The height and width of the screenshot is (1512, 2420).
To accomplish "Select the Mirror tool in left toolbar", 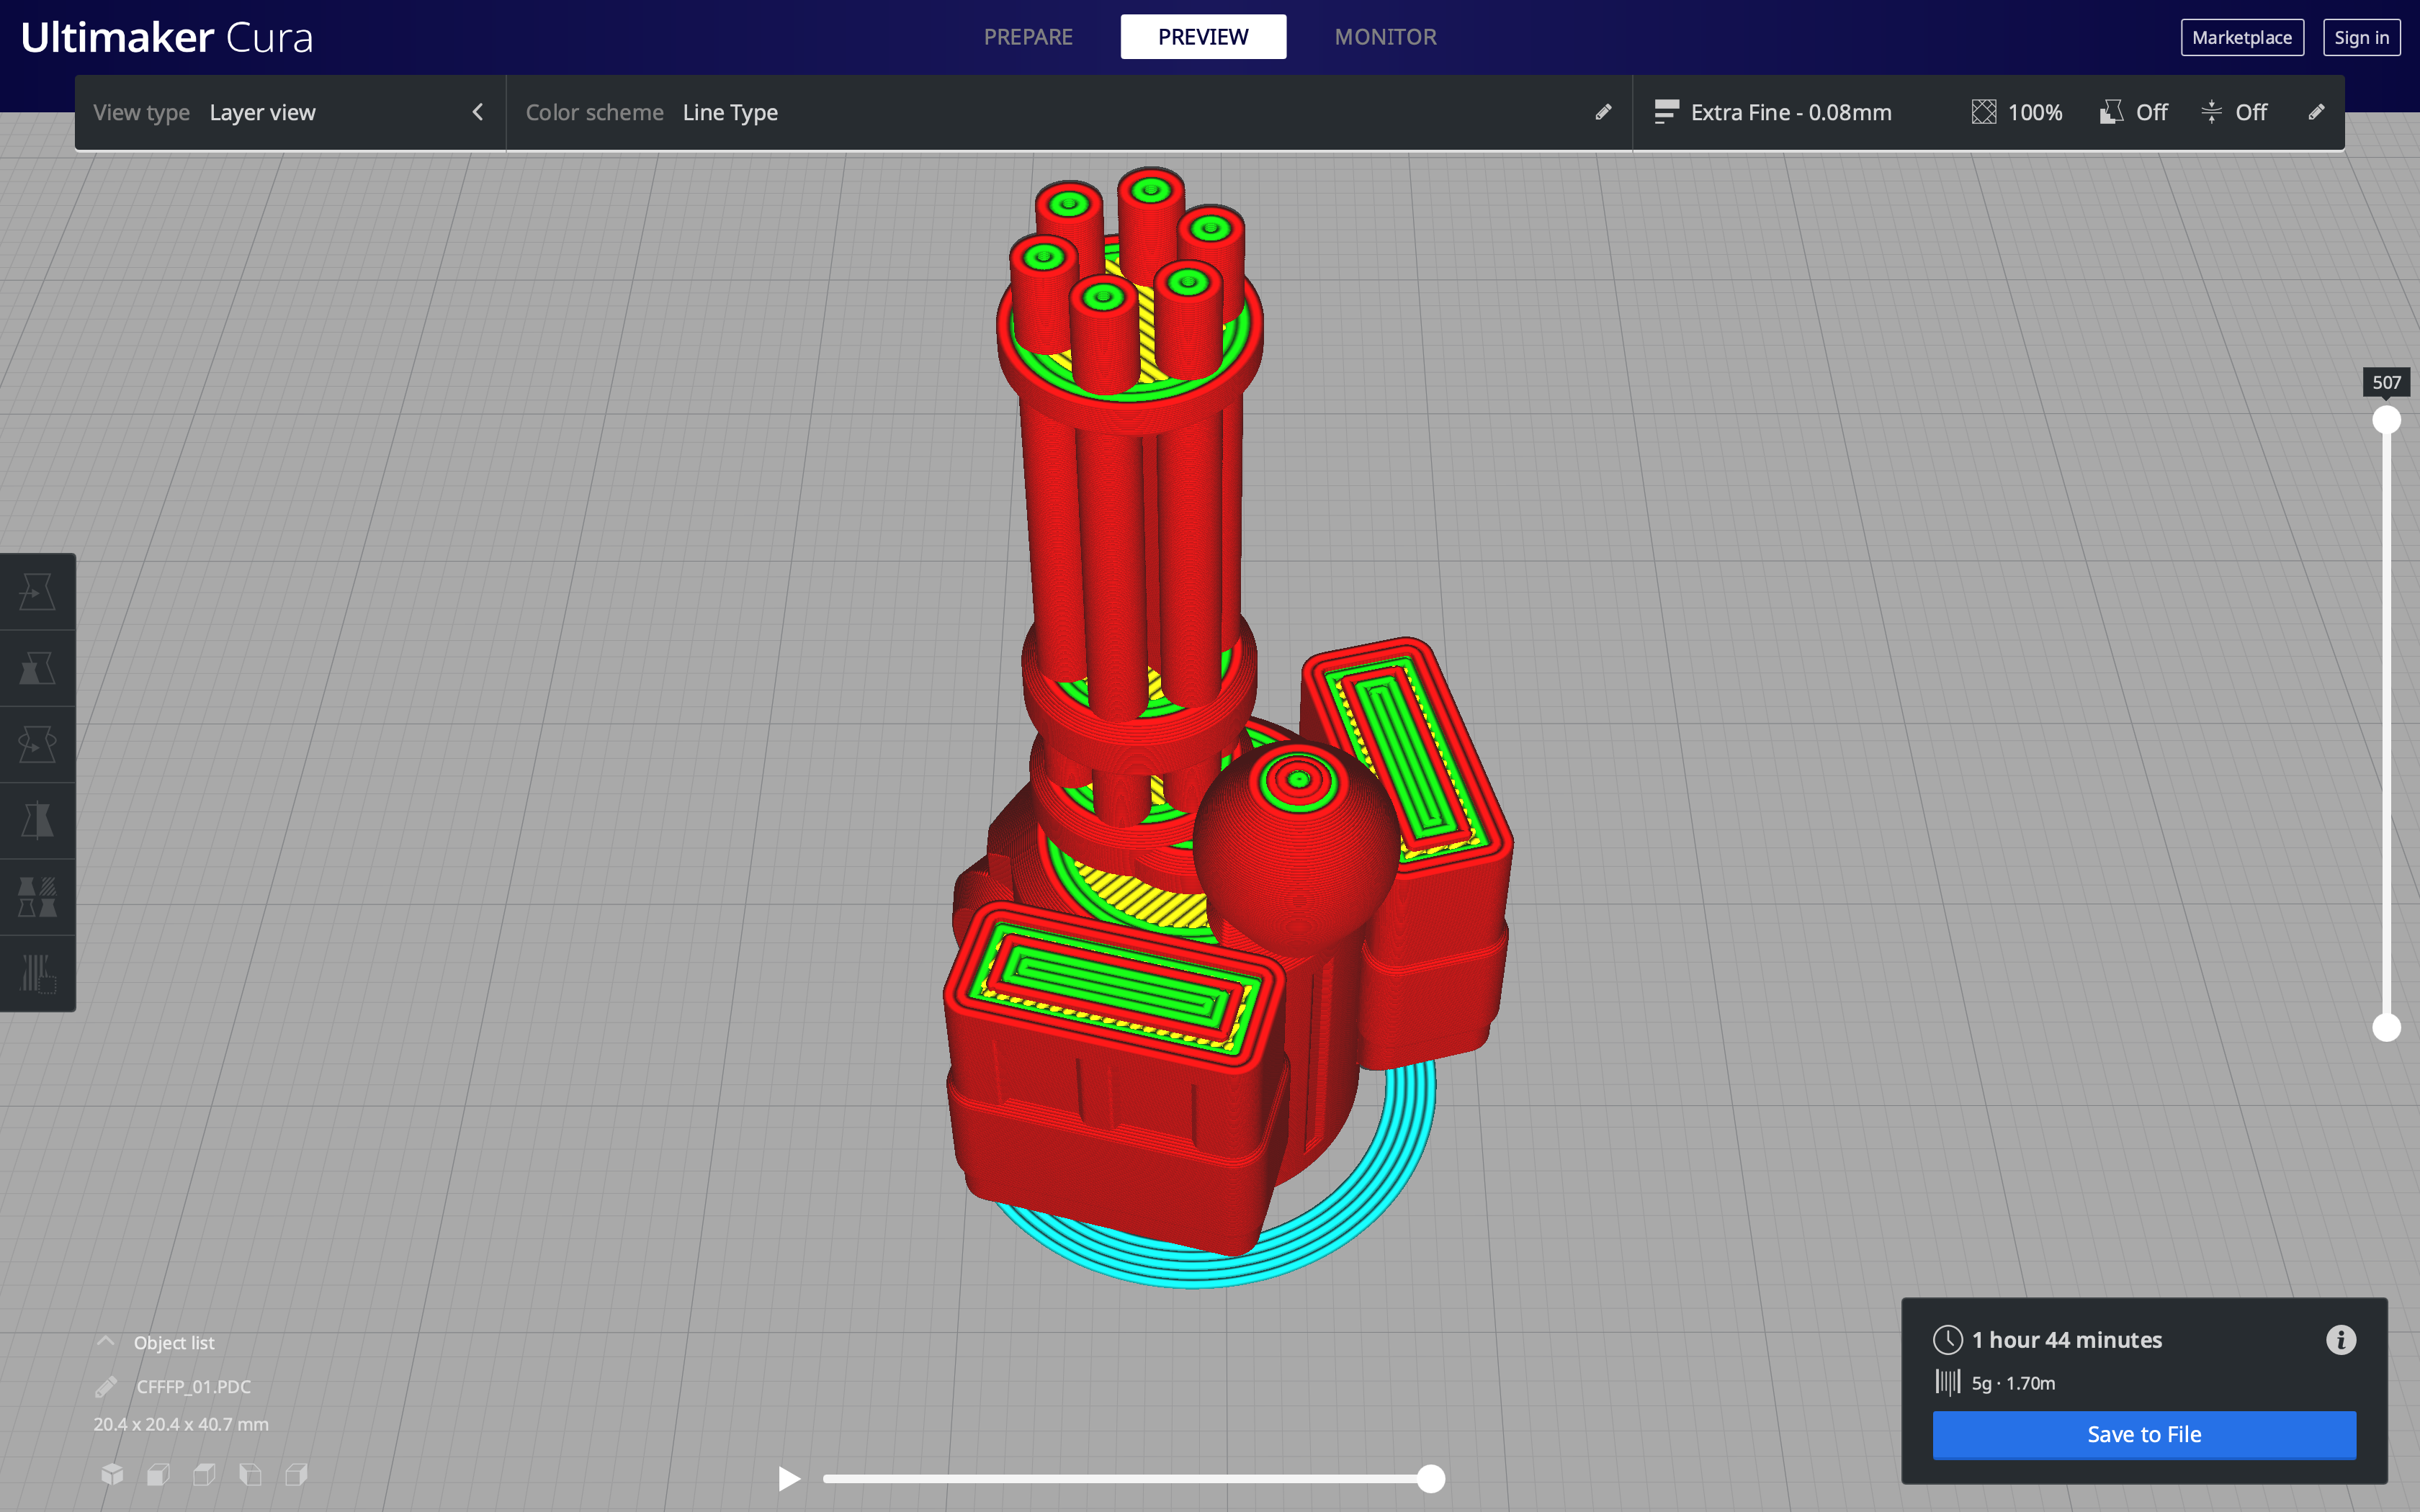I will click(x=37, y=820).
